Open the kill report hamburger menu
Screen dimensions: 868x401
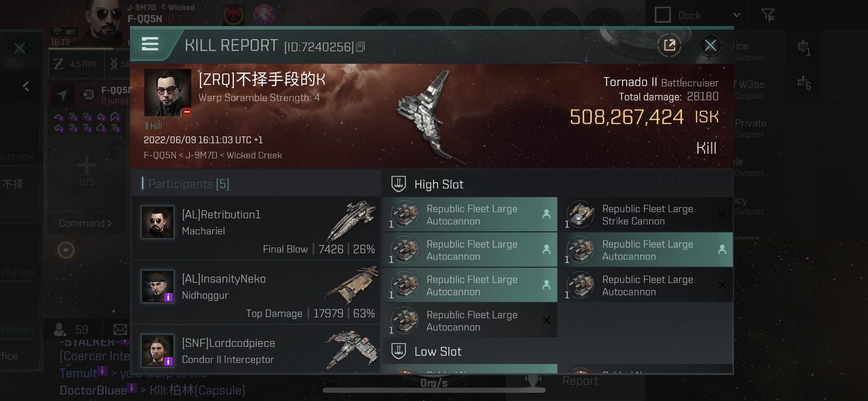[150, 44]
